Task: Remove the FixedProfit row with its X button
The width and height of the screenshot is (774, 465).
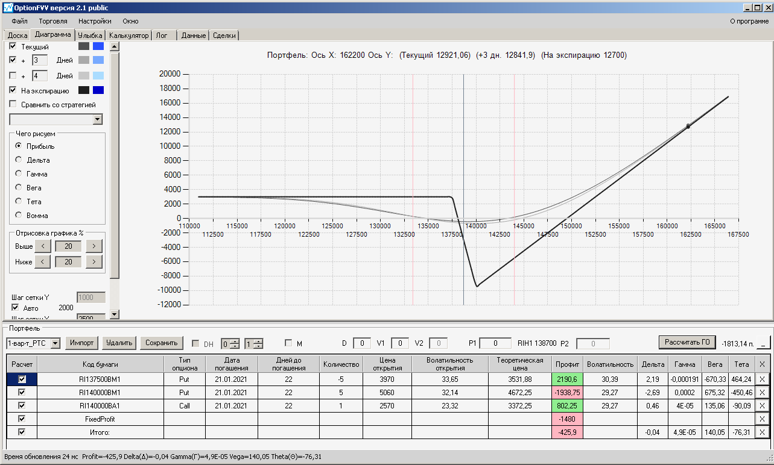Action: pyautogui.click(x=762, y=419)
